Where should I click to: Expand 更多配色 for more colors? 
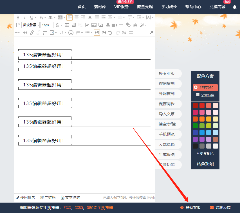(x=205, y=153)
